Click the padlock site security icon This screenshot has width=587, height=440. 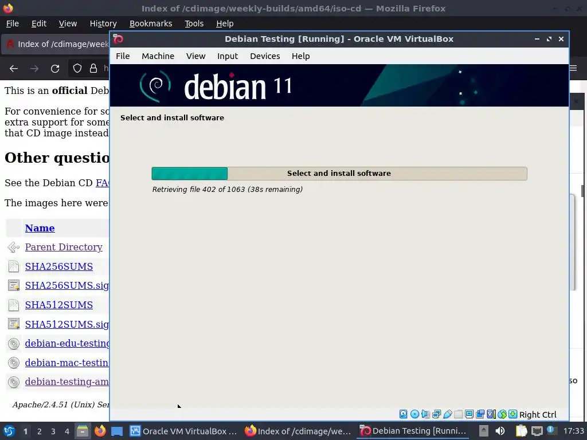pos(93,69)
